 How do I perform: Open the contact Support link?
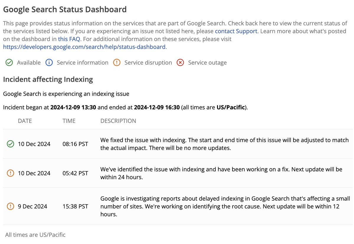[x=236, y=31]
